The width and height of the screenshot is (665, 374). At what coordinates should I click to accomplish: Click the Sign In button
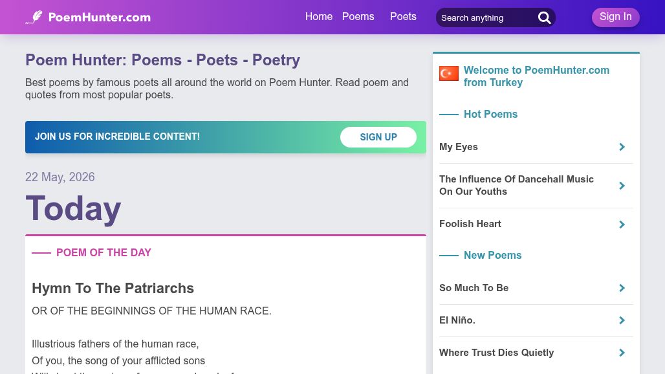click(x=616, y=17)
